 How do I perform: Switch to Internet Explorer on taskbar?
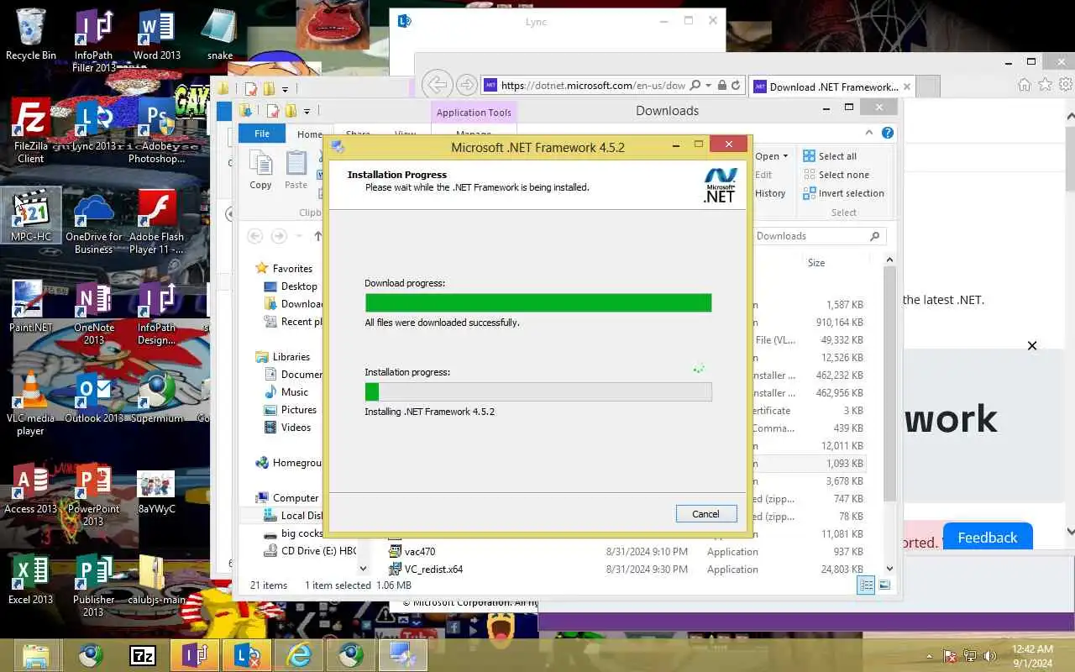(x=298, y=654)
